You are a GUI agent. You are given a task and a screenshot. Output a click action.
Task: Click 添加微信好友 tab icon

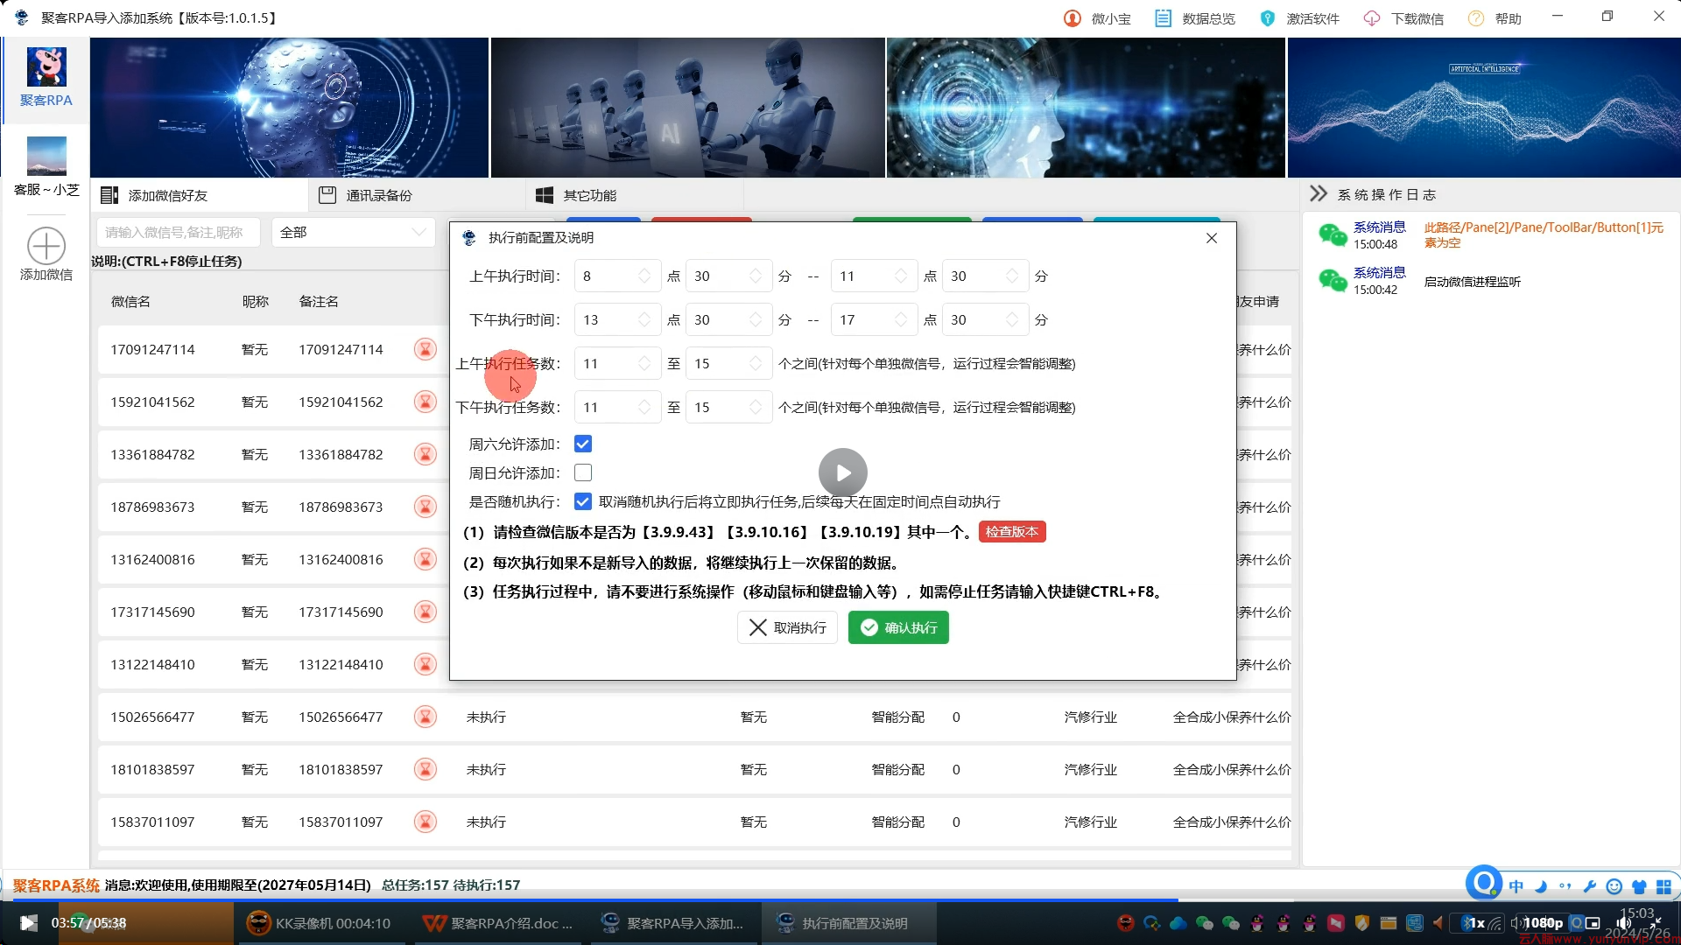pos(111,194)
